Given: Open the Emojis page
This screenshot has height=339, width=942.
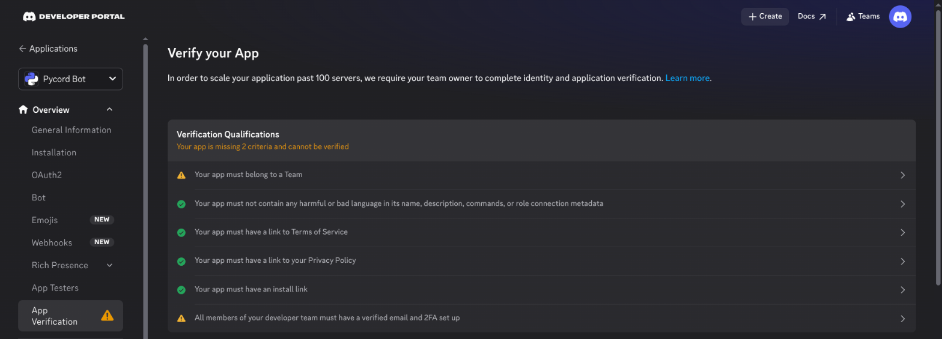Looking at the screenshot, I should coord(44,220).
